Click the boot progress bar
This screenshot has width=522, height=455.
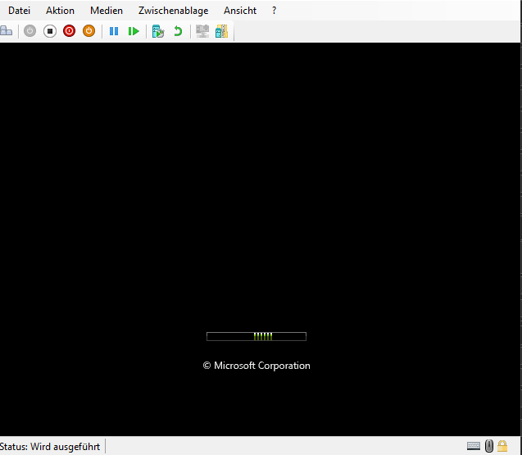(256, 336)
